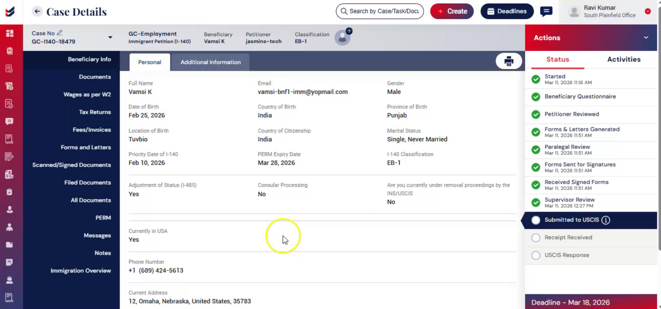Click the petitioner name jasmine-tech
The height and width of the screenshot is (309, 661).
click(x=264, y=41)
